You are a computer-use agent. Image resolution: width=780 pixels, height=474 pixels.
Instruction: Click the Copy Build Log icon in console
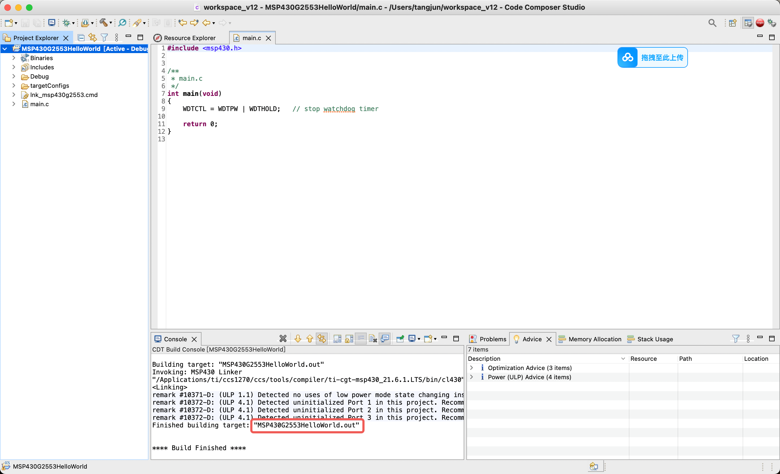tap(337, 339)
